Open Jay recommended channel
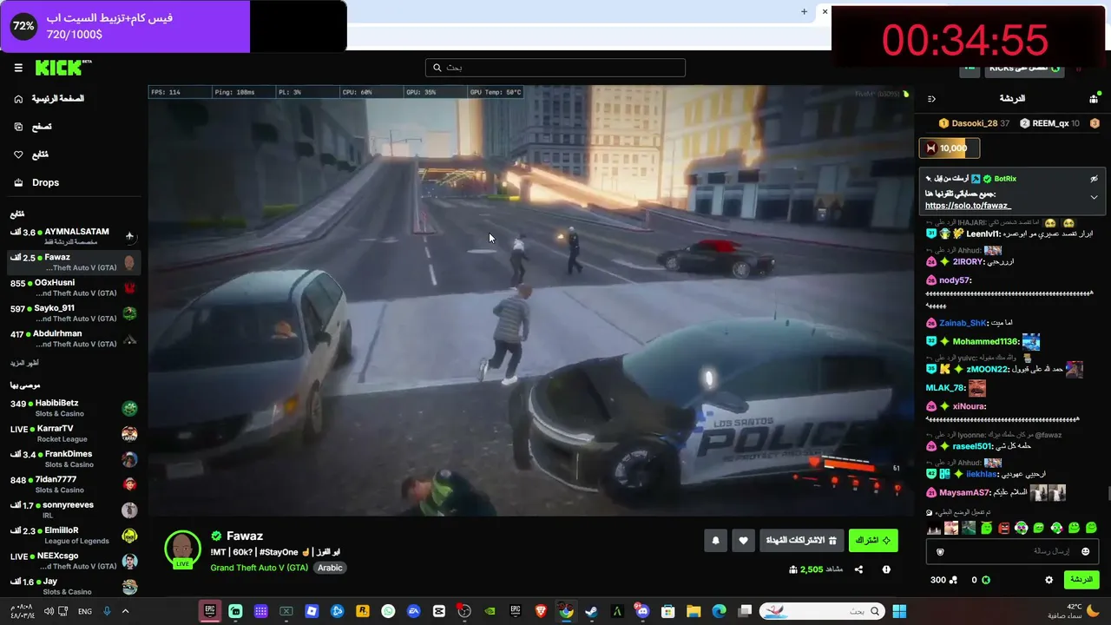The width and height of the screenshot is (1111, 625). point(74,586)
